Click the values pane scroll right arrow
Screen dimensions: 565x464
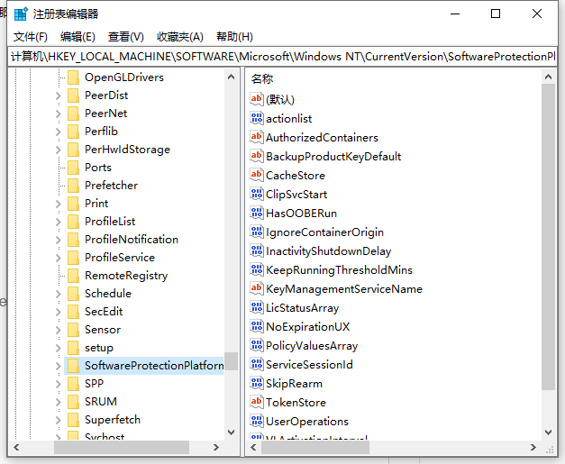coord(533,447)
